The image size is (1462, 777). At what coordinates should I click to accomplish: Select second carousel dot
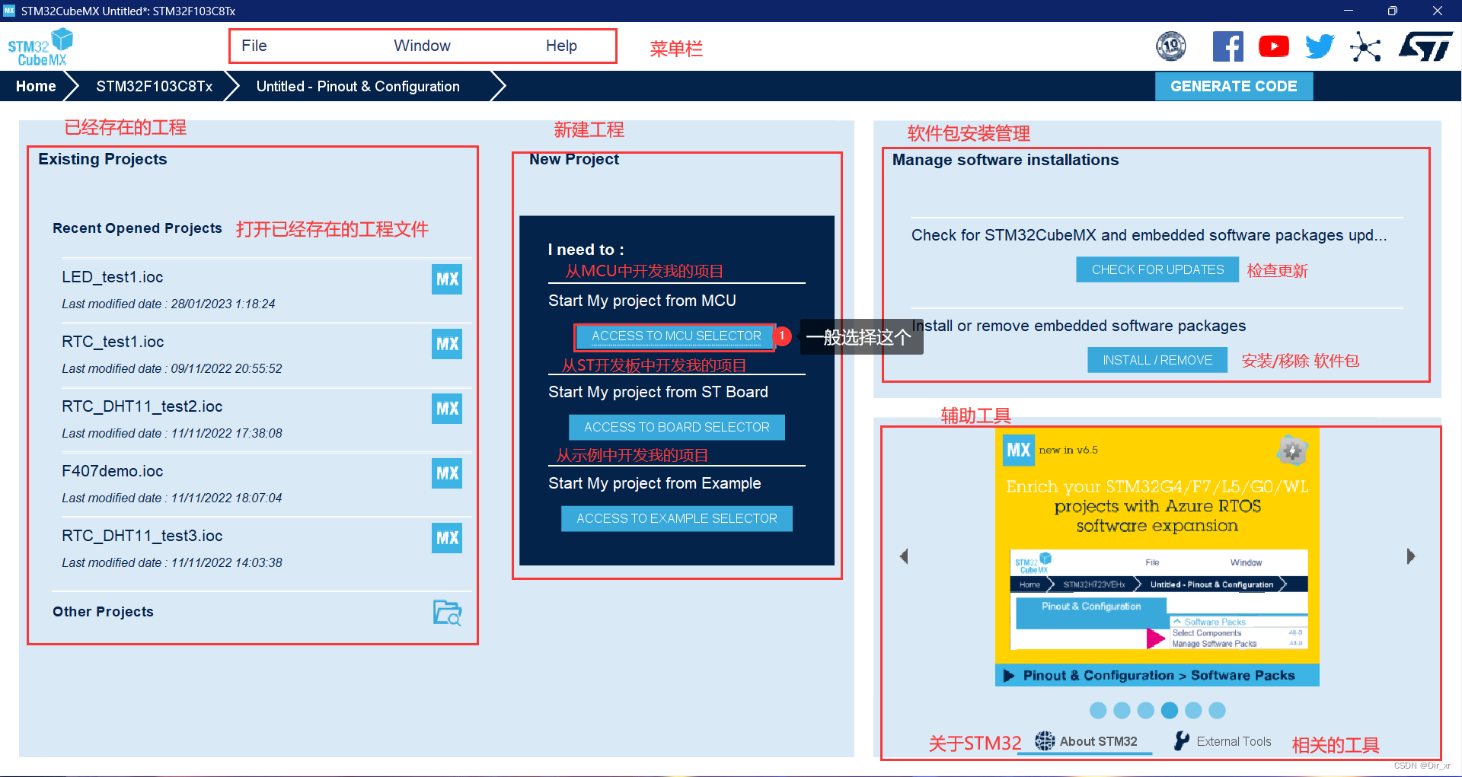[x=1122, y=710]
